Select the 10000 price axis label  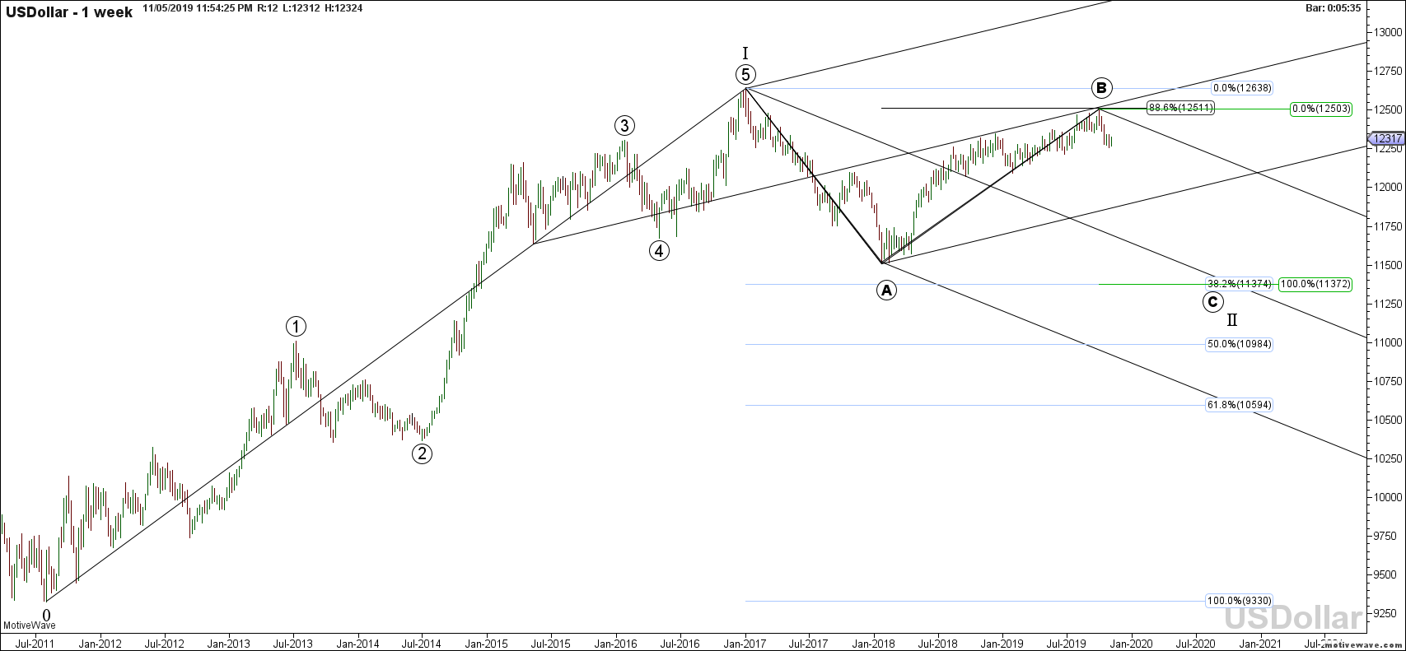pos(1387,497)
